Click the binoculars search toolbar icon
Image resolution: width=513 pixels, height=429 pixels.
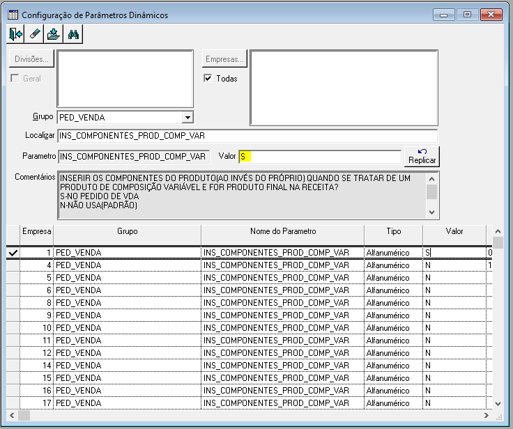73,34
